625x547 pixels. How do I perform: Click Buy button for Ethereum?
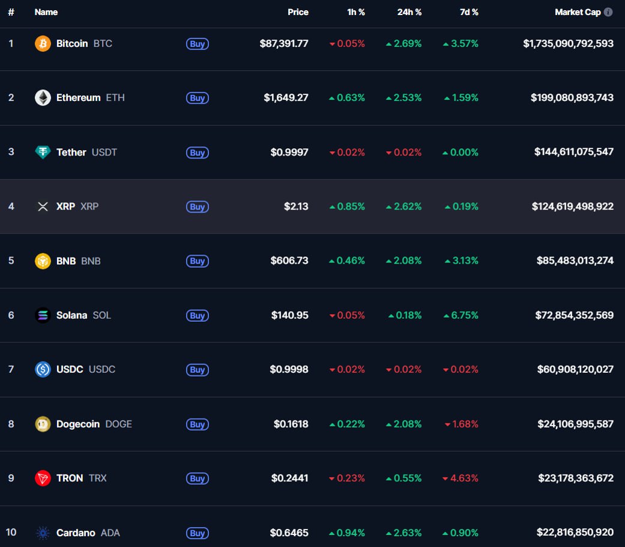pyautogui.click(x=198, y=98)
